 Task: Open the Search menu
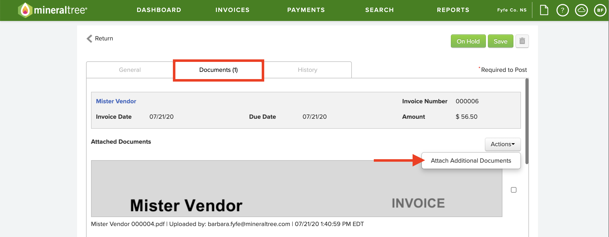(379, 10)
